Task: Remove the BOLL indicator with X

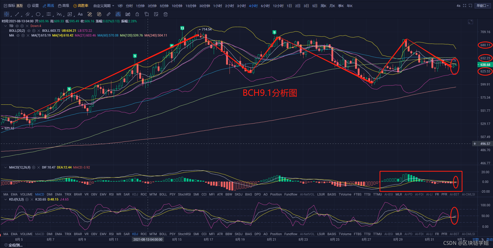Action: coord(39,31)
